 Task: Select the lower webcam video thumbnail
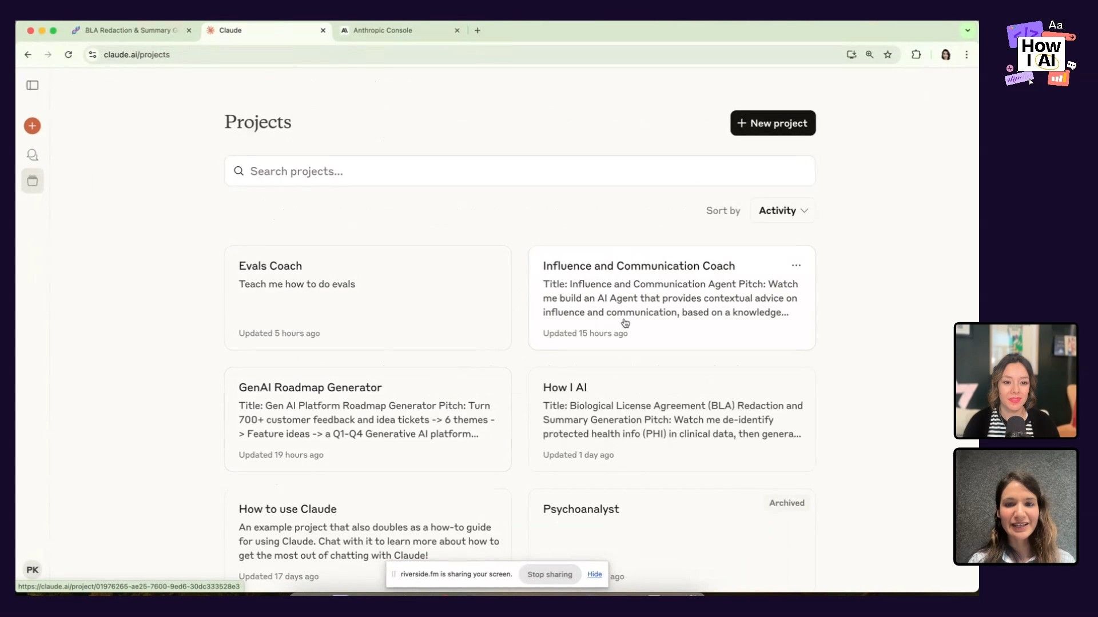[1016, 506]
